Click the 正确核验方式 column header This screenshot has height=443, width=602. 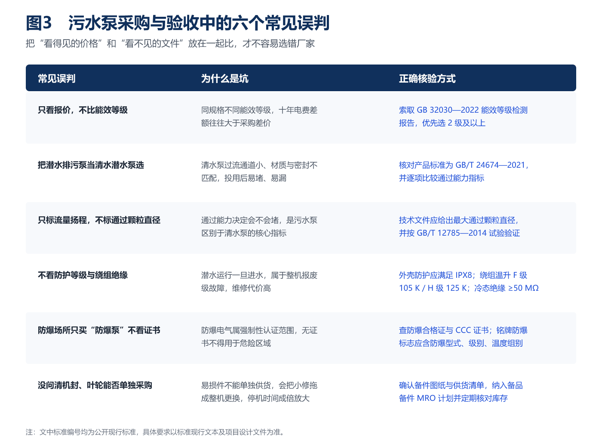(x=427, y=79)
